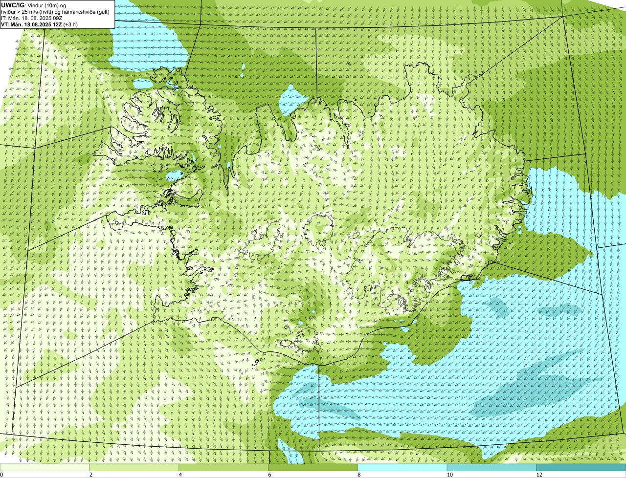The image size is (626, 478).
Task: Click the 4–6 m/s green scale band
Action: [x=224, y=467]
